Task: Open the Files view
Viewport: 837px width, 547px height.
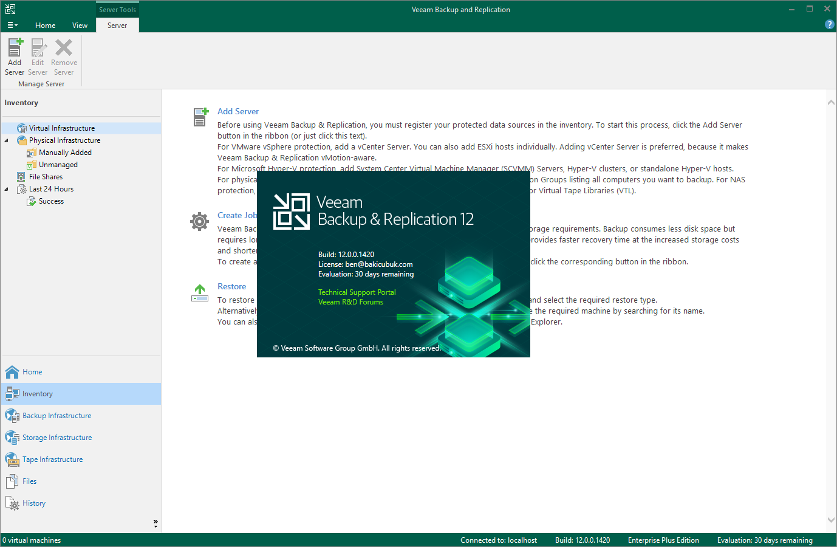Action: pyautogui.click(x=81, y=481)
